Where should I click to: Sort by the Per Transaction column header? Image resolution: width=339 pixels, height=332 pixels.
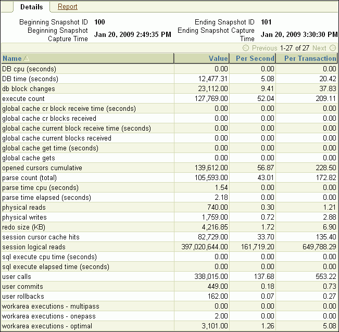coord(310,59)
